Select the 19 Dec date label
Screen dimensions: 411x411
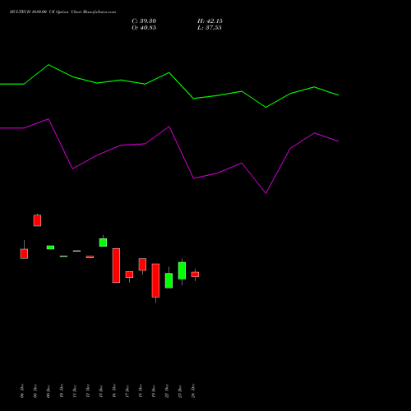point(154,390)
